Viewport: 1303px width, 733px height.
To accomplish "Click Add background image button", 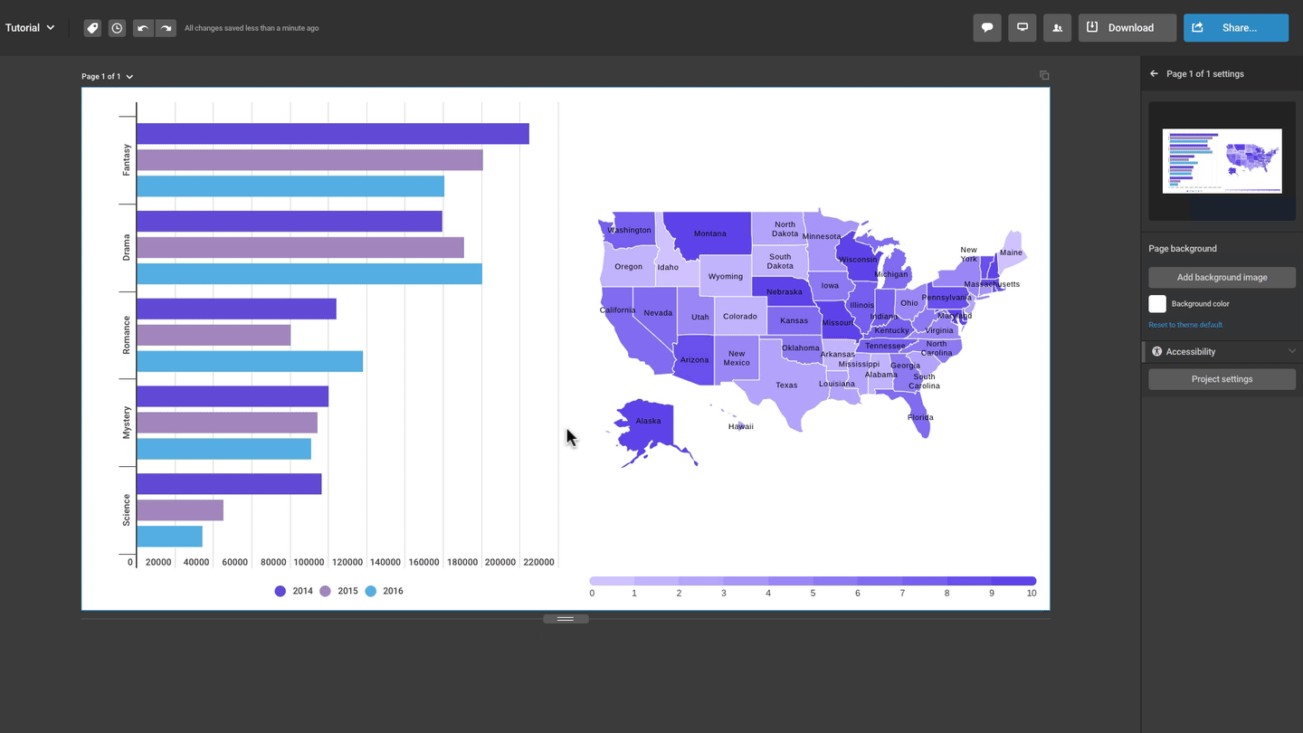I will [1222, 278].
